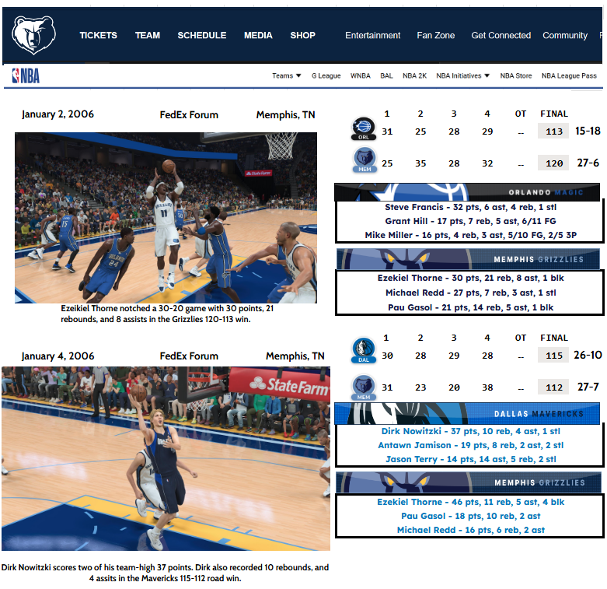
Task: Click the Memphis Grizzlies bear logo
Action: 33,35
